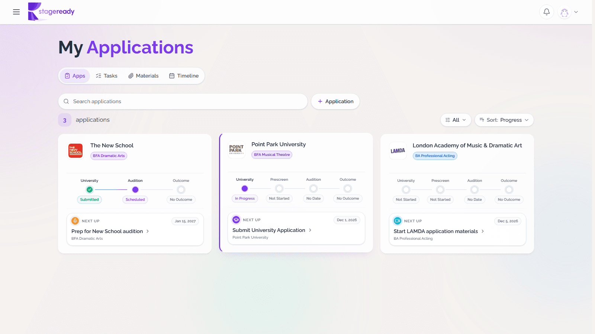This screenshot has width=595, height=334.
Task: Click the Dec 1, 2026 date badge
Action: coord(347,220)
